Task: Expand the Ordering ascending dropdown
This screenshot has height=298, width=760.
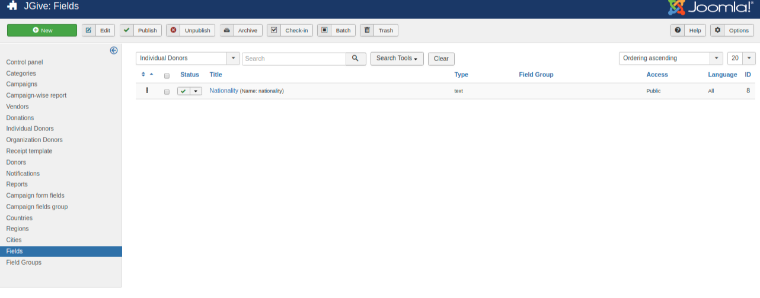Action: (x=670, y=58)
